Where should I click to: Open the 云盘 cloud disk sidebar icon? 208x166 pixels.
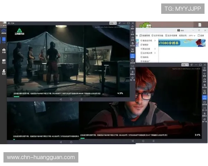(4, 50)
